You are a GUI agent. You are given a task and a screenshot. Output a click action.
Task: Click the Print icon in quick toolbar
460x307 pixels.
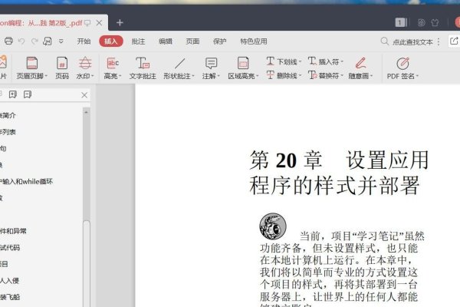(8, 41)
